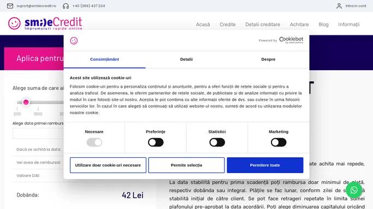Click the Valoare DAE: label

tap(28, 176)
